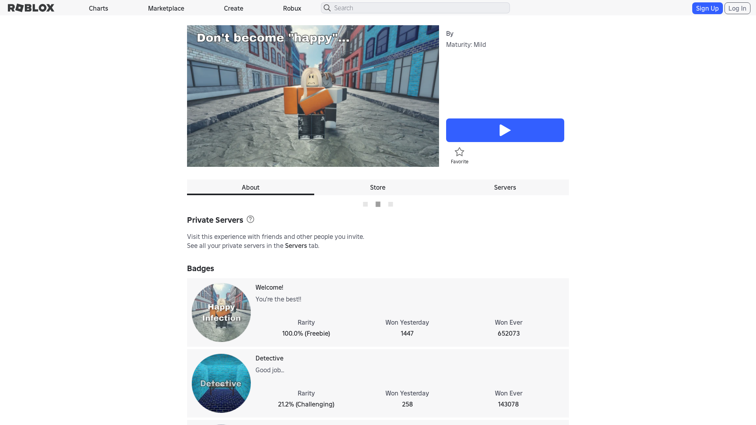Screen dimensions: 756x425
Task: Click the '652073' Won Ever value
Action: pyautogui.click(x=509, y=333)
